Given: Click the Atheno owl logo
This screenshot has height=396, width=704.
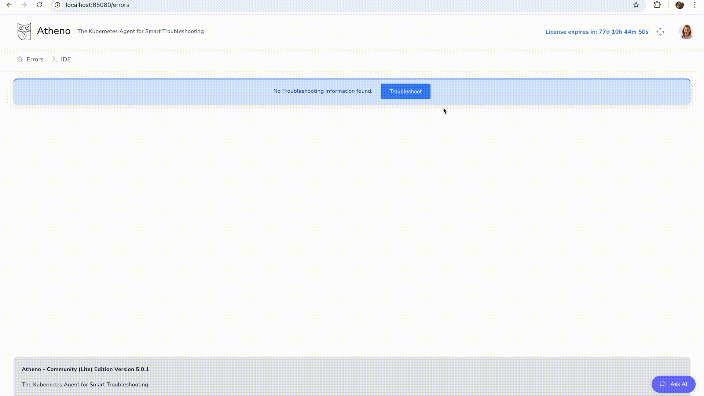Looking at the screenshot, I should point(24,32).
